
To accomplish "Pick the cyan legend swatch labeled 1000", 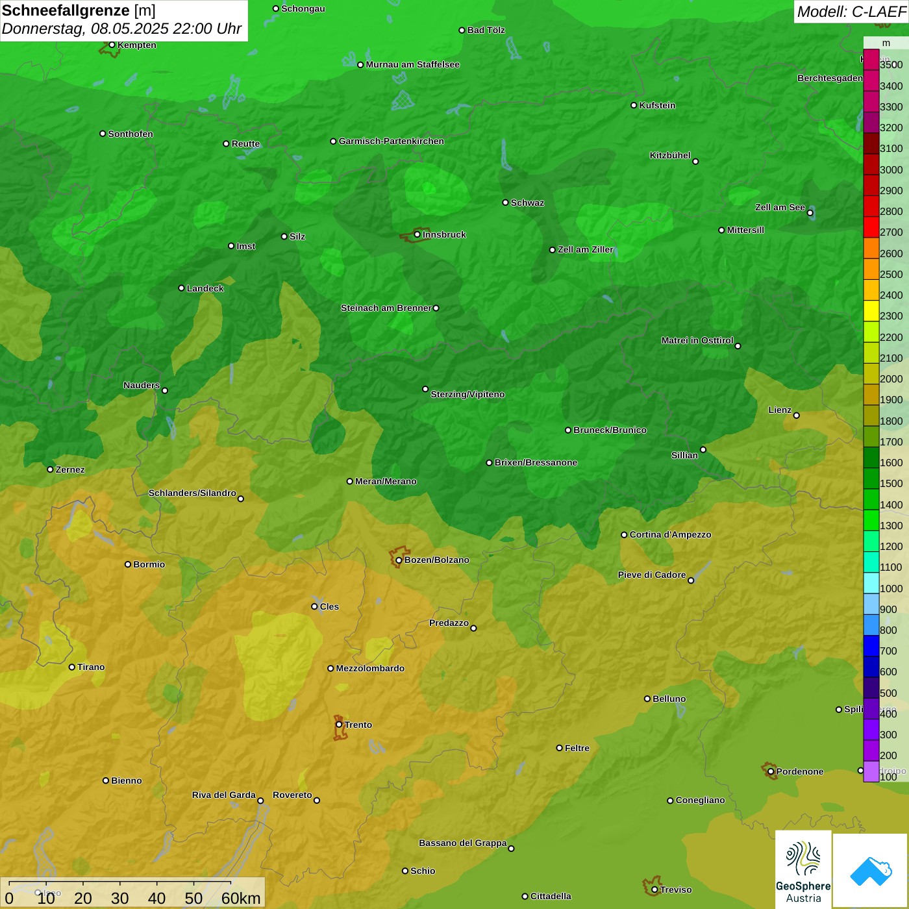I will (871, 584).
